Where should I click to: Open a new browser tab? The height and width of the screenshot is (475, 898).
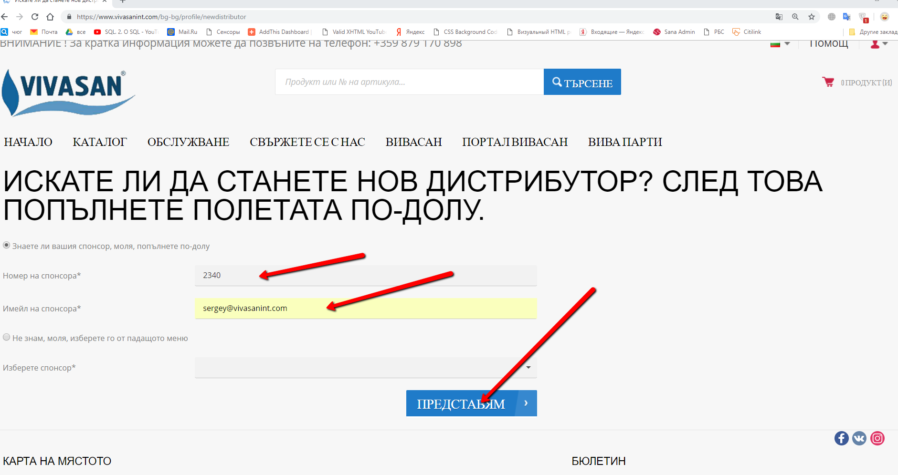click(123, 1)
